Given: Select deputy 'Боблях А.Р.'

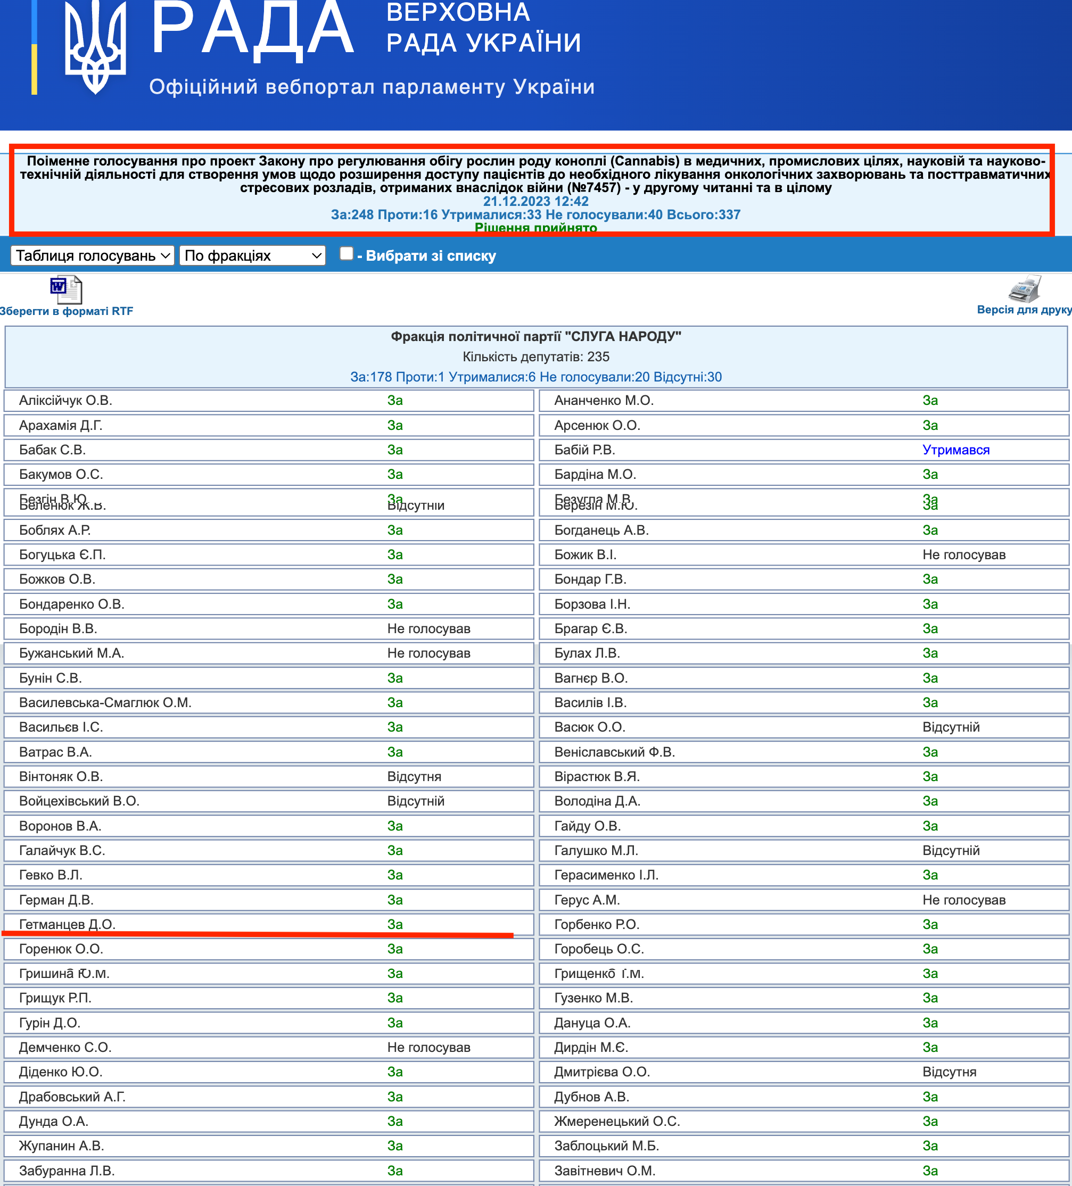Looking at the screenshot, I should pyautogui.click(x=55, y=530).
